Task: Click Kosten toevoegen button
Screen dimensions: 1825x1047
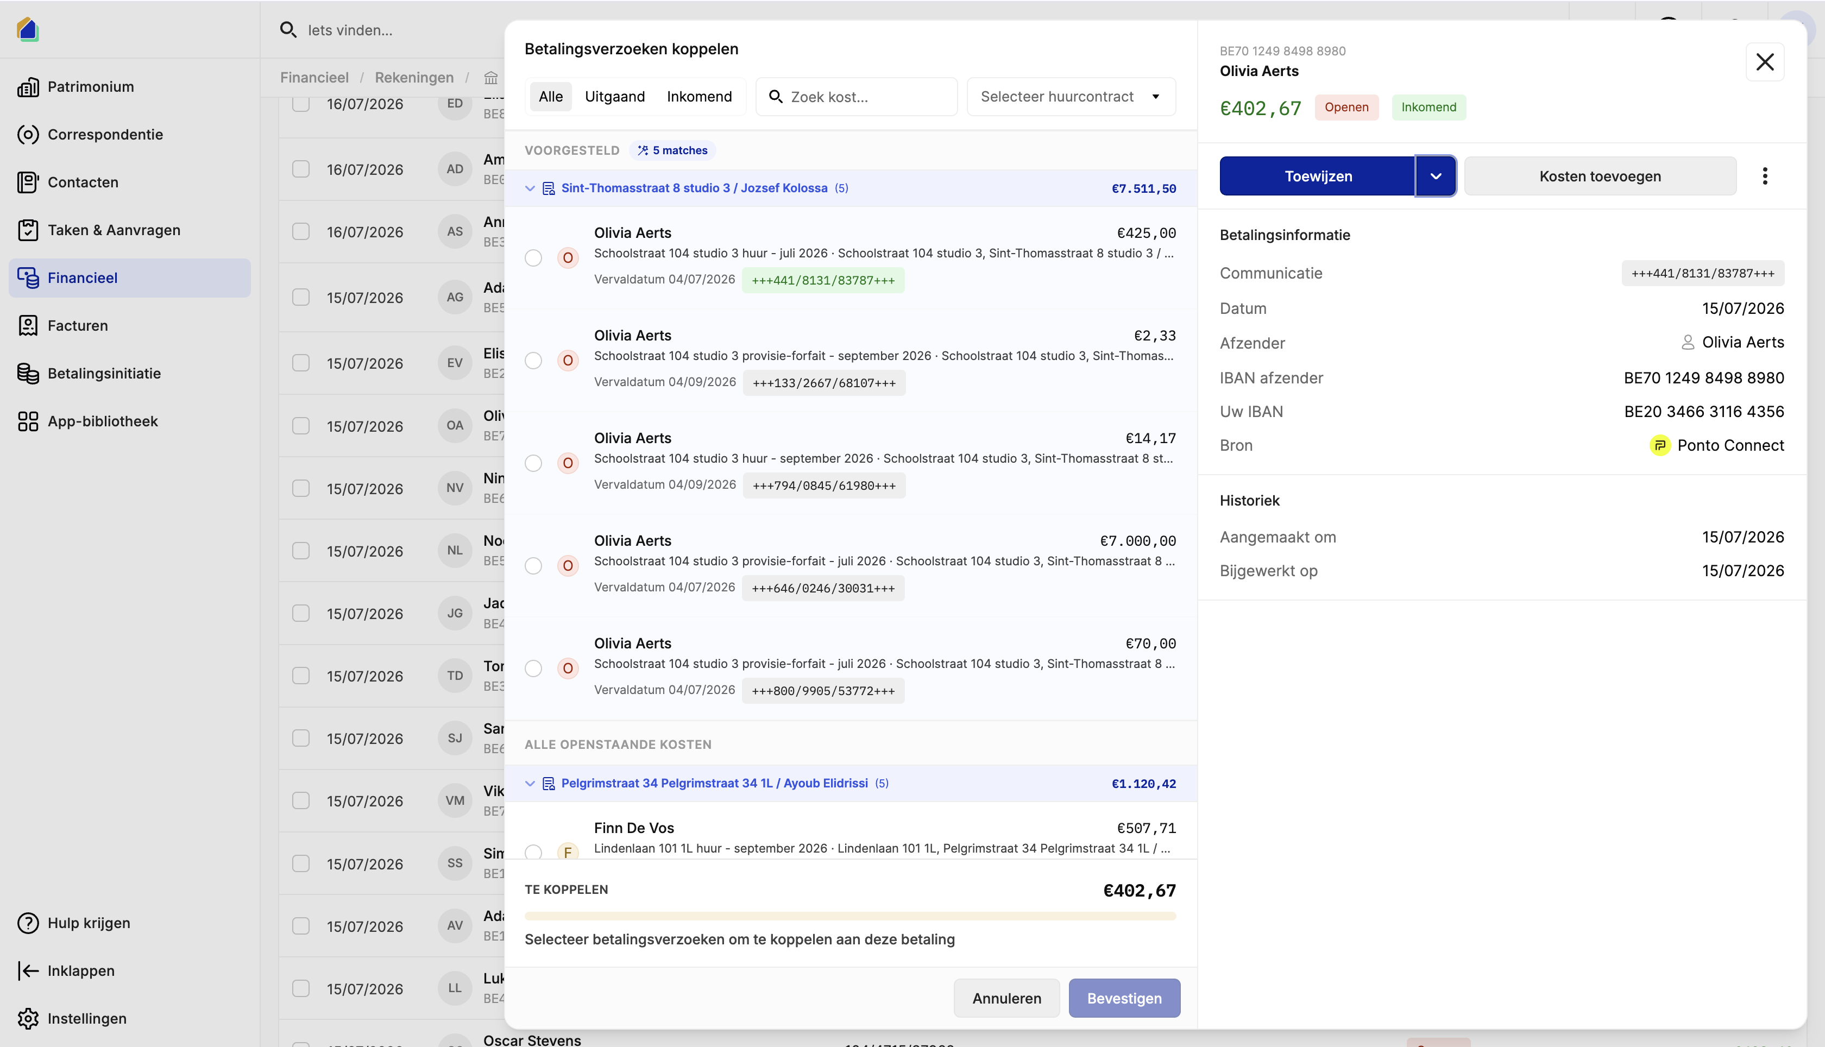Action: (1600, 176)
